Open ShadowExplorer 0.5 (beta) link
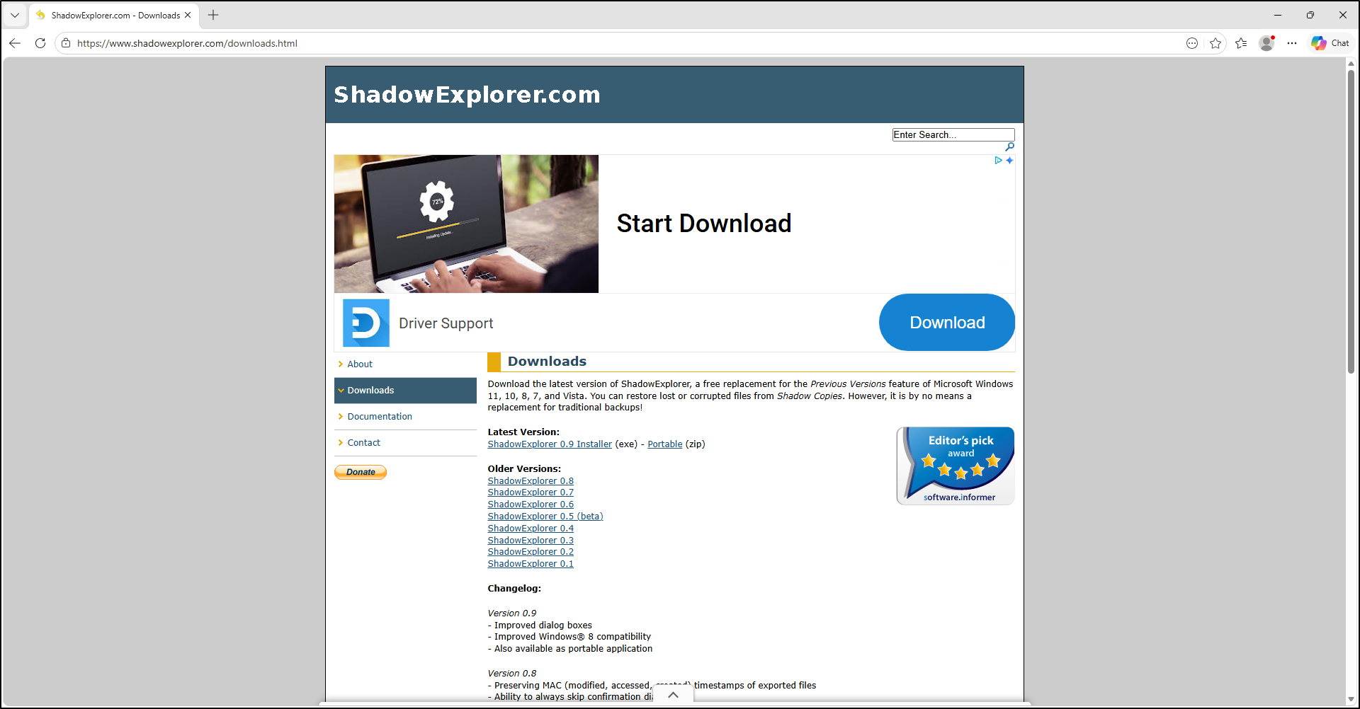This screenshot has width=1360, height=709. (x=545, y=517)
